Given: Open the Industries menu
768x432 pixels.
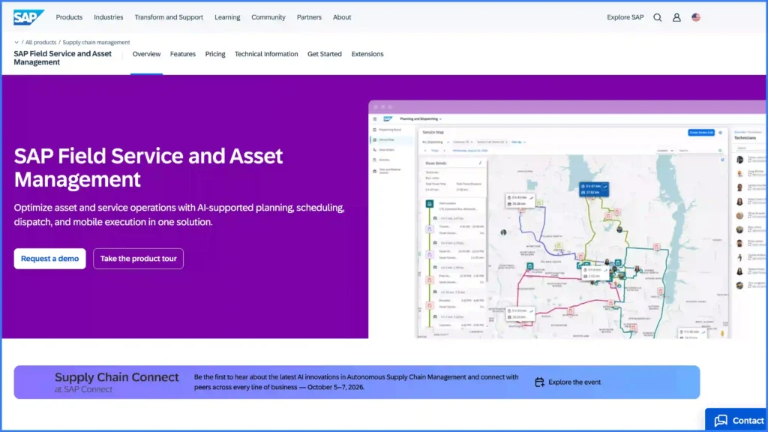Looking at the screenshot, I should [x=108, y=17].
